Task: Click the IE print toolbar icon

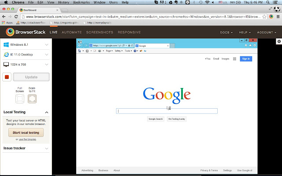Action: pos(100,51)
